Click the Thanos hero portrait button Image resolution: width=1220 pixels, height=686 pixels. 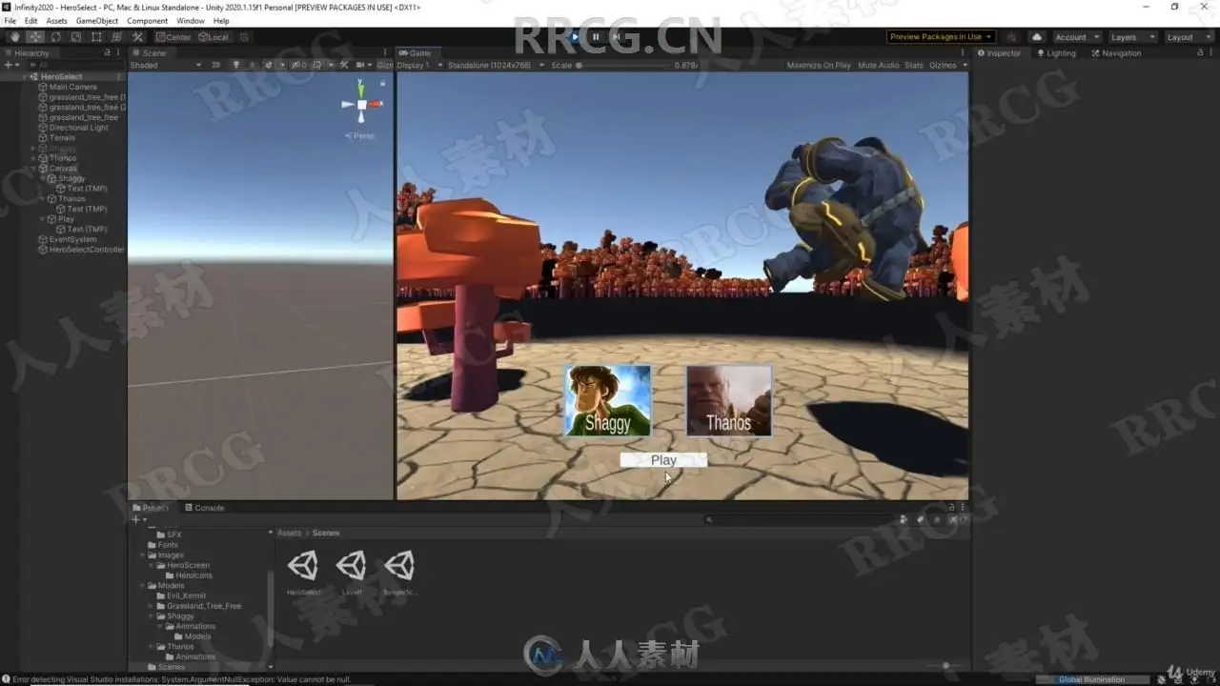point(729,400)
